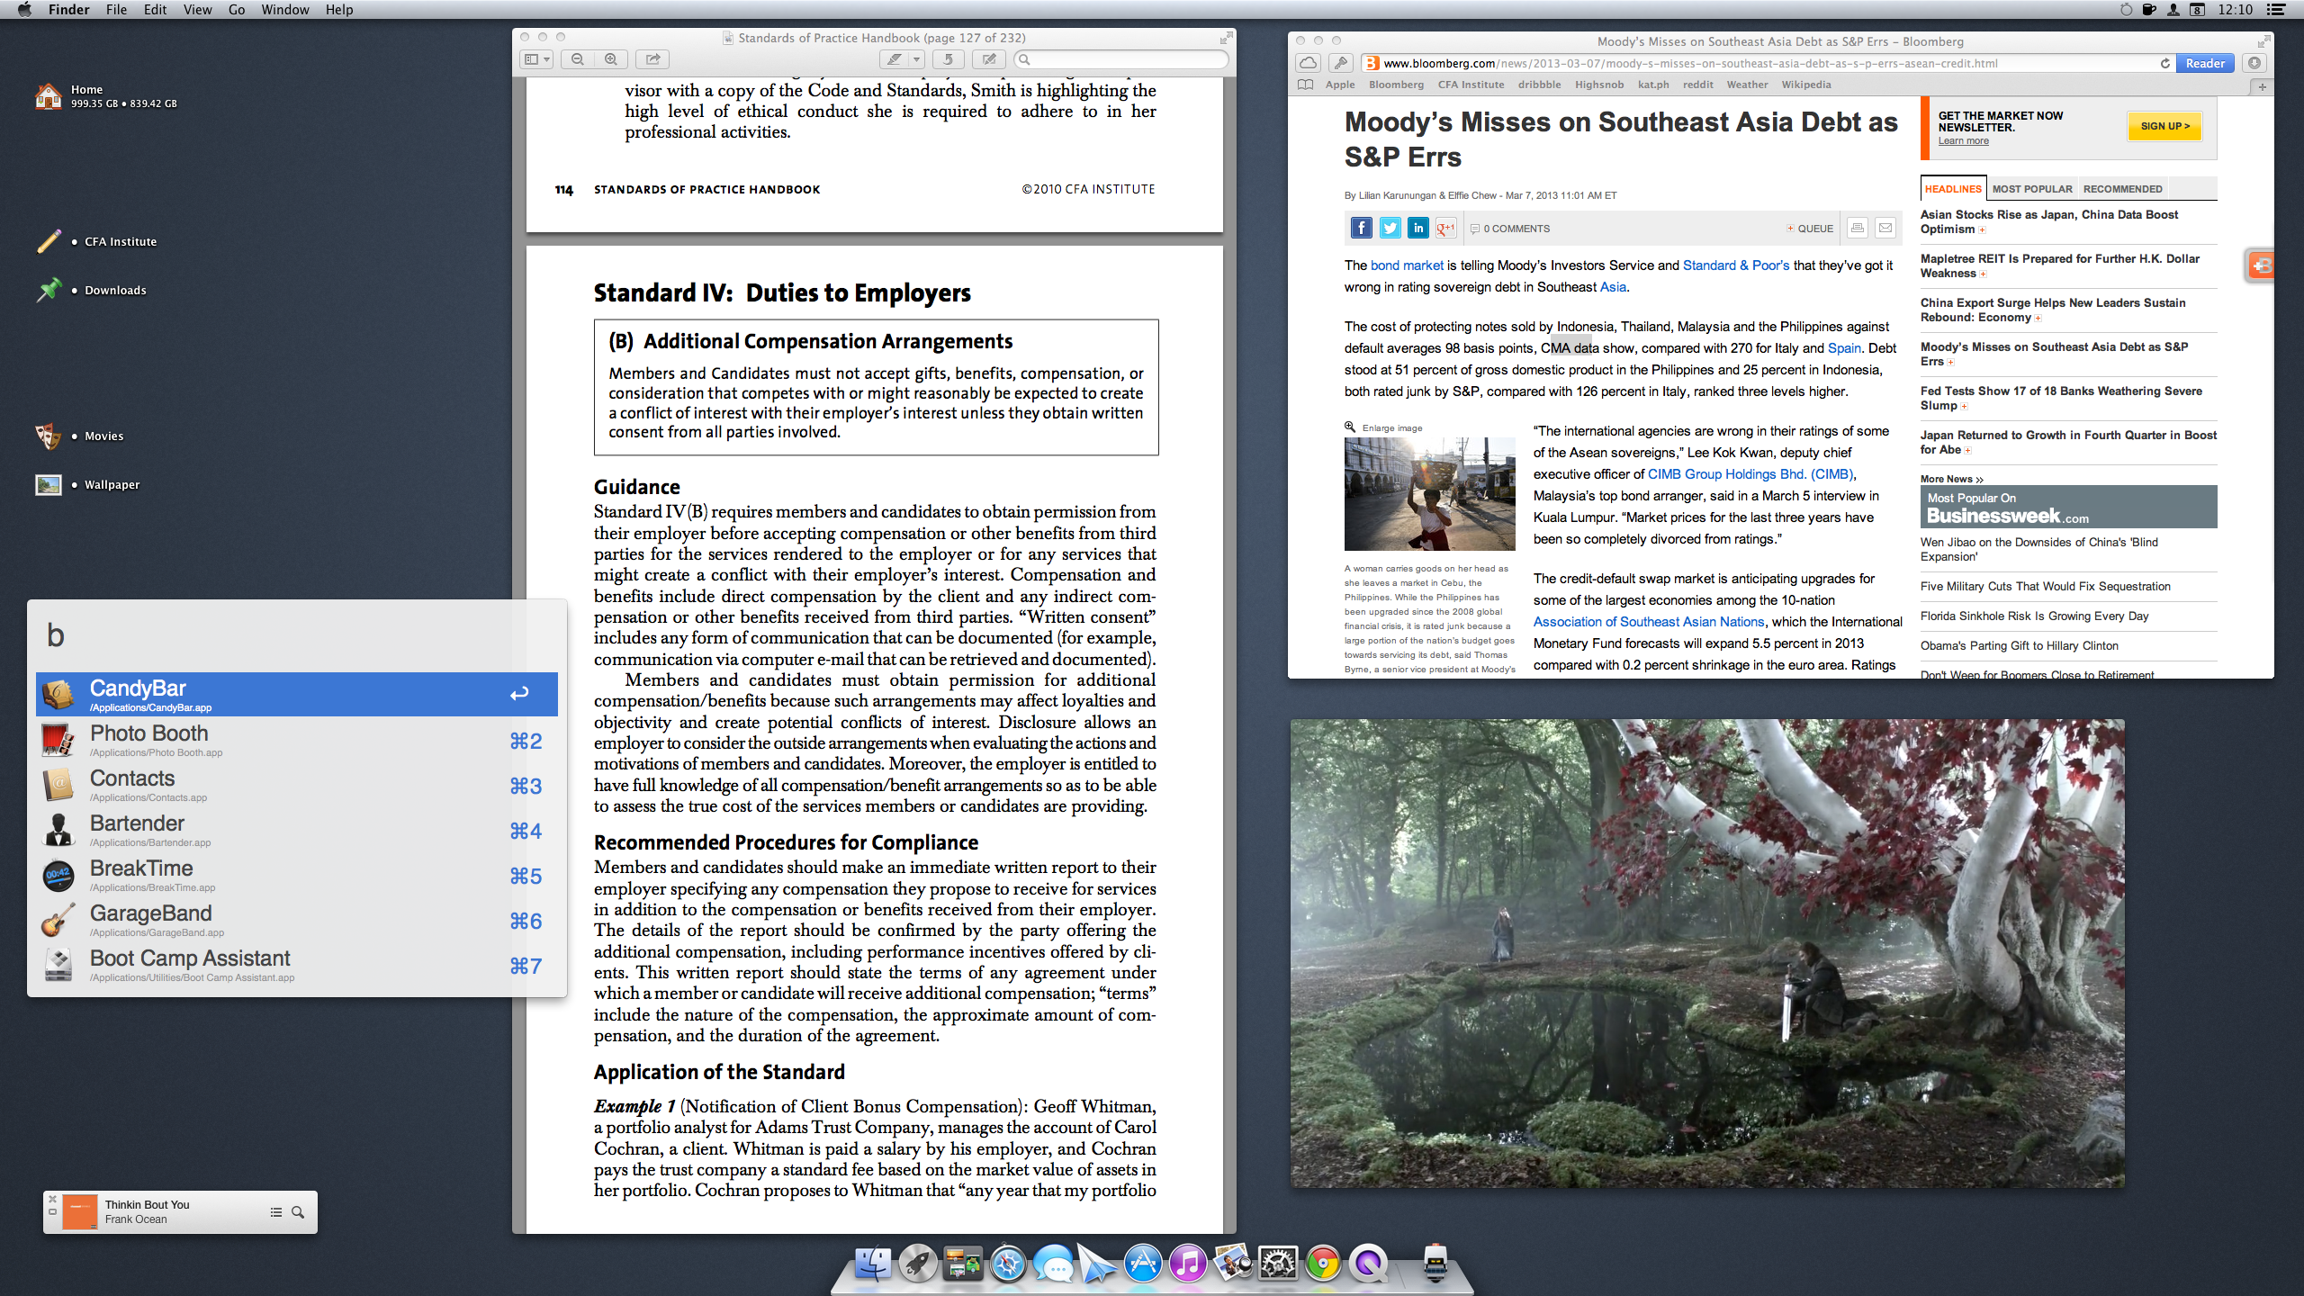Toggle the music player playlist view

tap(276, 1212)
